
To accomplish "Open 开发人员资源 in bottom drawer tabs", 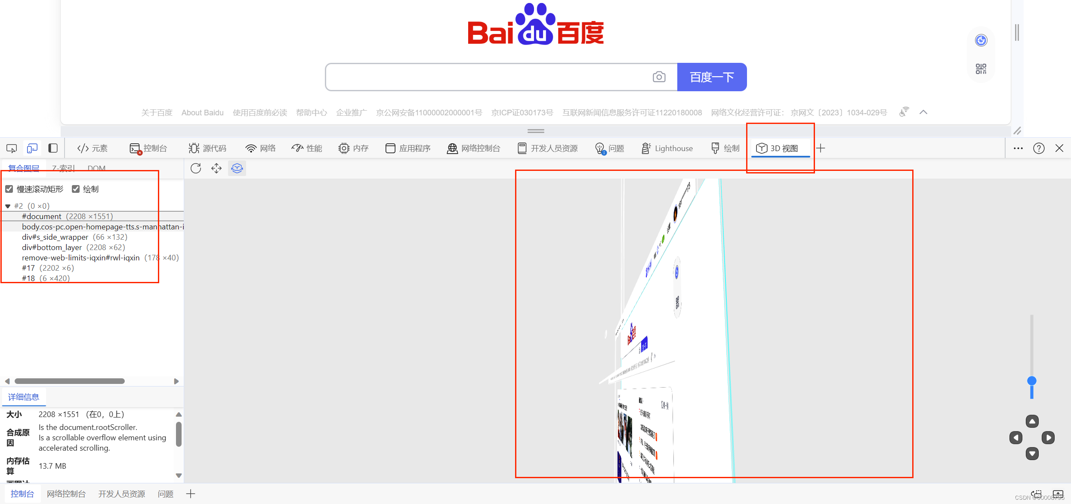I will pos(122,494).
